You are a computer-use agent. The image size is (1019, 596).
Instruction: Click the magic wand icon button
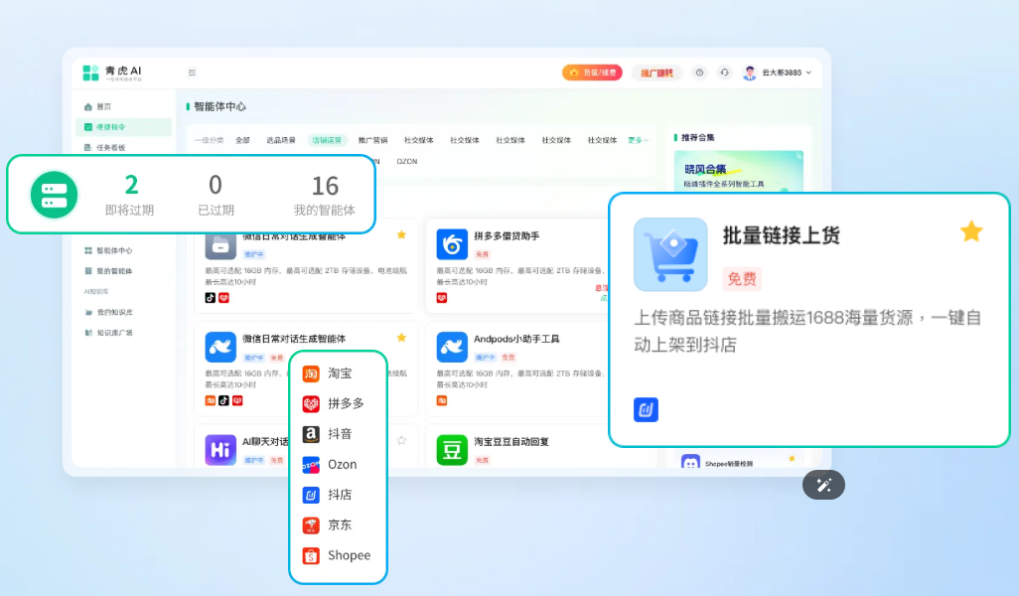pos(823,485)
